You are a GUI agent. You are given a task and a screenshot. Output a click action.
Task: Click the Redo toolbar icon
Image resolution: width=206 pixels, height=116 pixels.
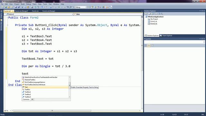pos(47,7)
